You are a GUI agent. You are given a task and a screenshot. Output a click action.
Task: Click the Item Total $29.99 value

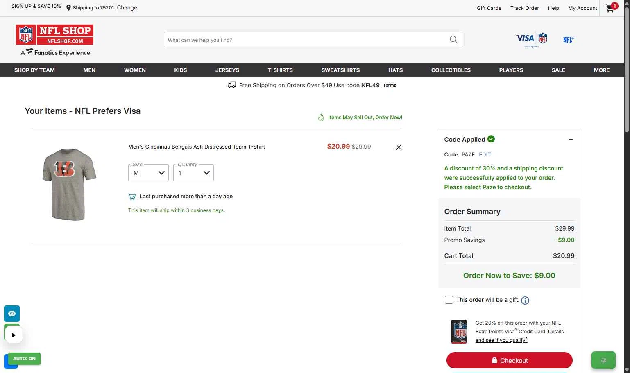click(x=565, y=228)
